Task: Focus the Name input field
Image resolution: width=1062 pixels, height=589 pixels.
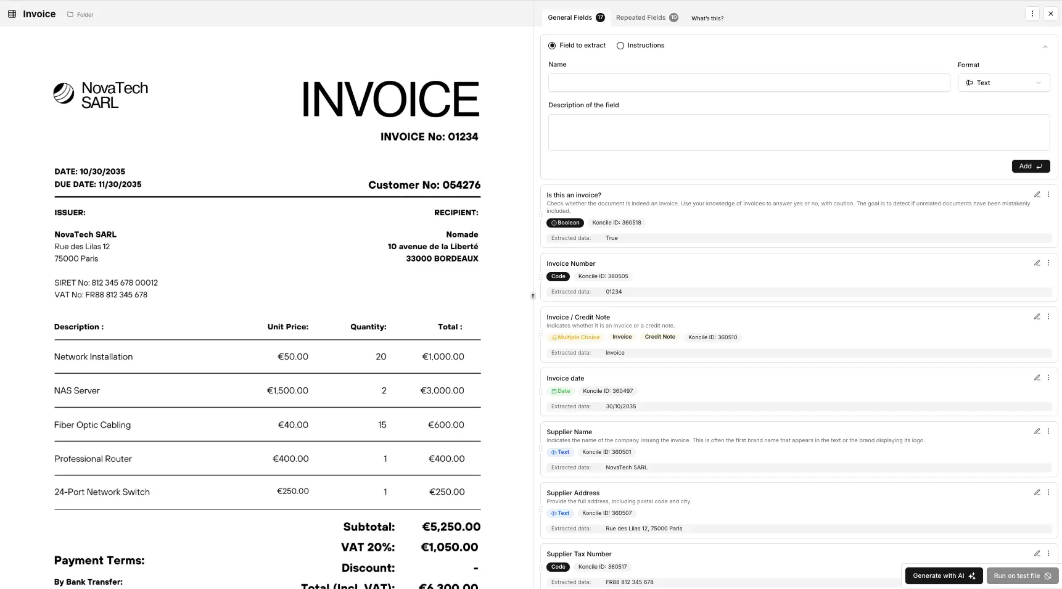Action: pyautogui.click(x=749, y=83)
